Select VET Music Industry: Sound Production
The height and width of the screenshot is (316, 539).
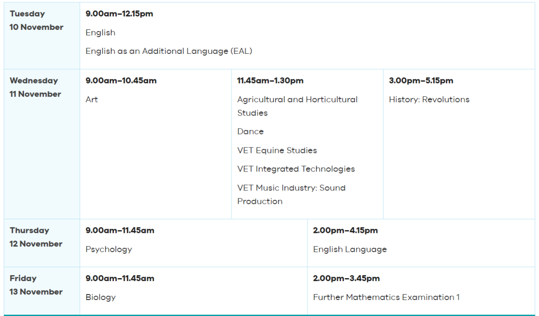click(291, 194)
